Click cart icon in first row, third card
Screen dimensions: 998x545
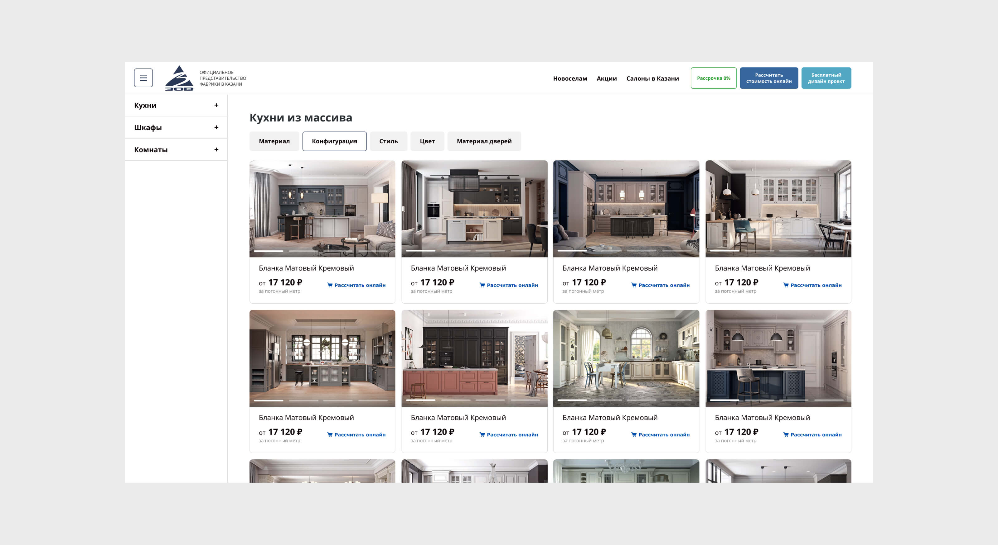pos(634,285)
